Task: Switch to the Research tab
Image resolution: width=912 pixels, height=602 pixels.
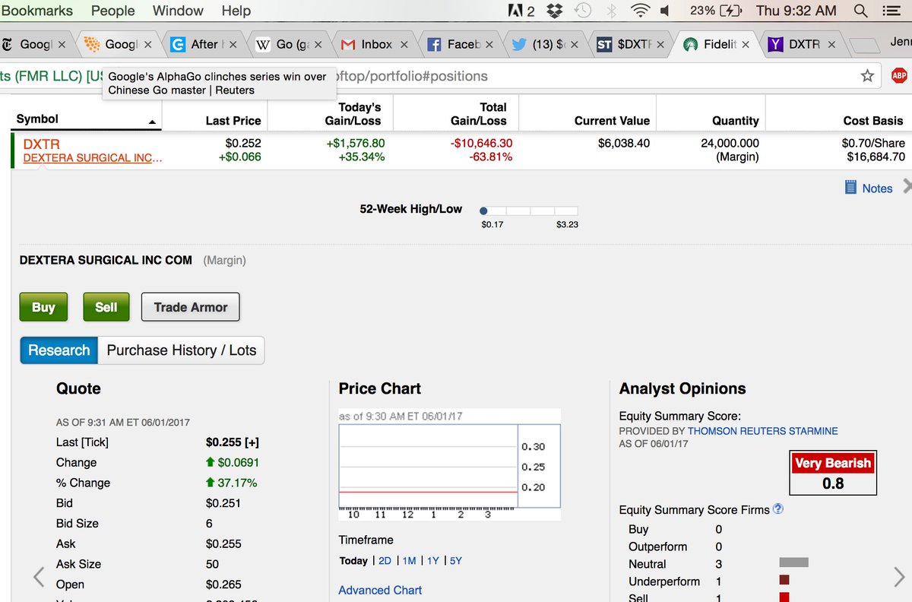Action: (59, 350)
